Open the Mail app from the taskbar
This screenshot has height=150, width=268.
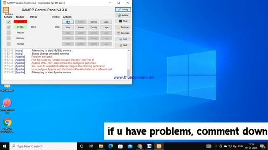pyautogui.click(x=130, y=146)
